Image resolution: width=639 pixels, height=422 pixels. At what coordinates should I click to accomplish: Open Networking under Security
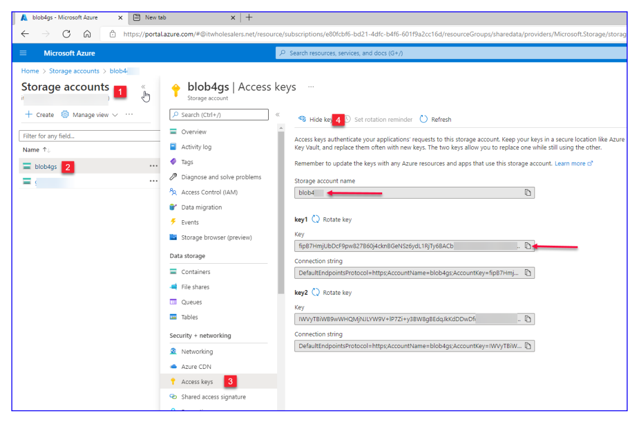[x=197, y=351]
